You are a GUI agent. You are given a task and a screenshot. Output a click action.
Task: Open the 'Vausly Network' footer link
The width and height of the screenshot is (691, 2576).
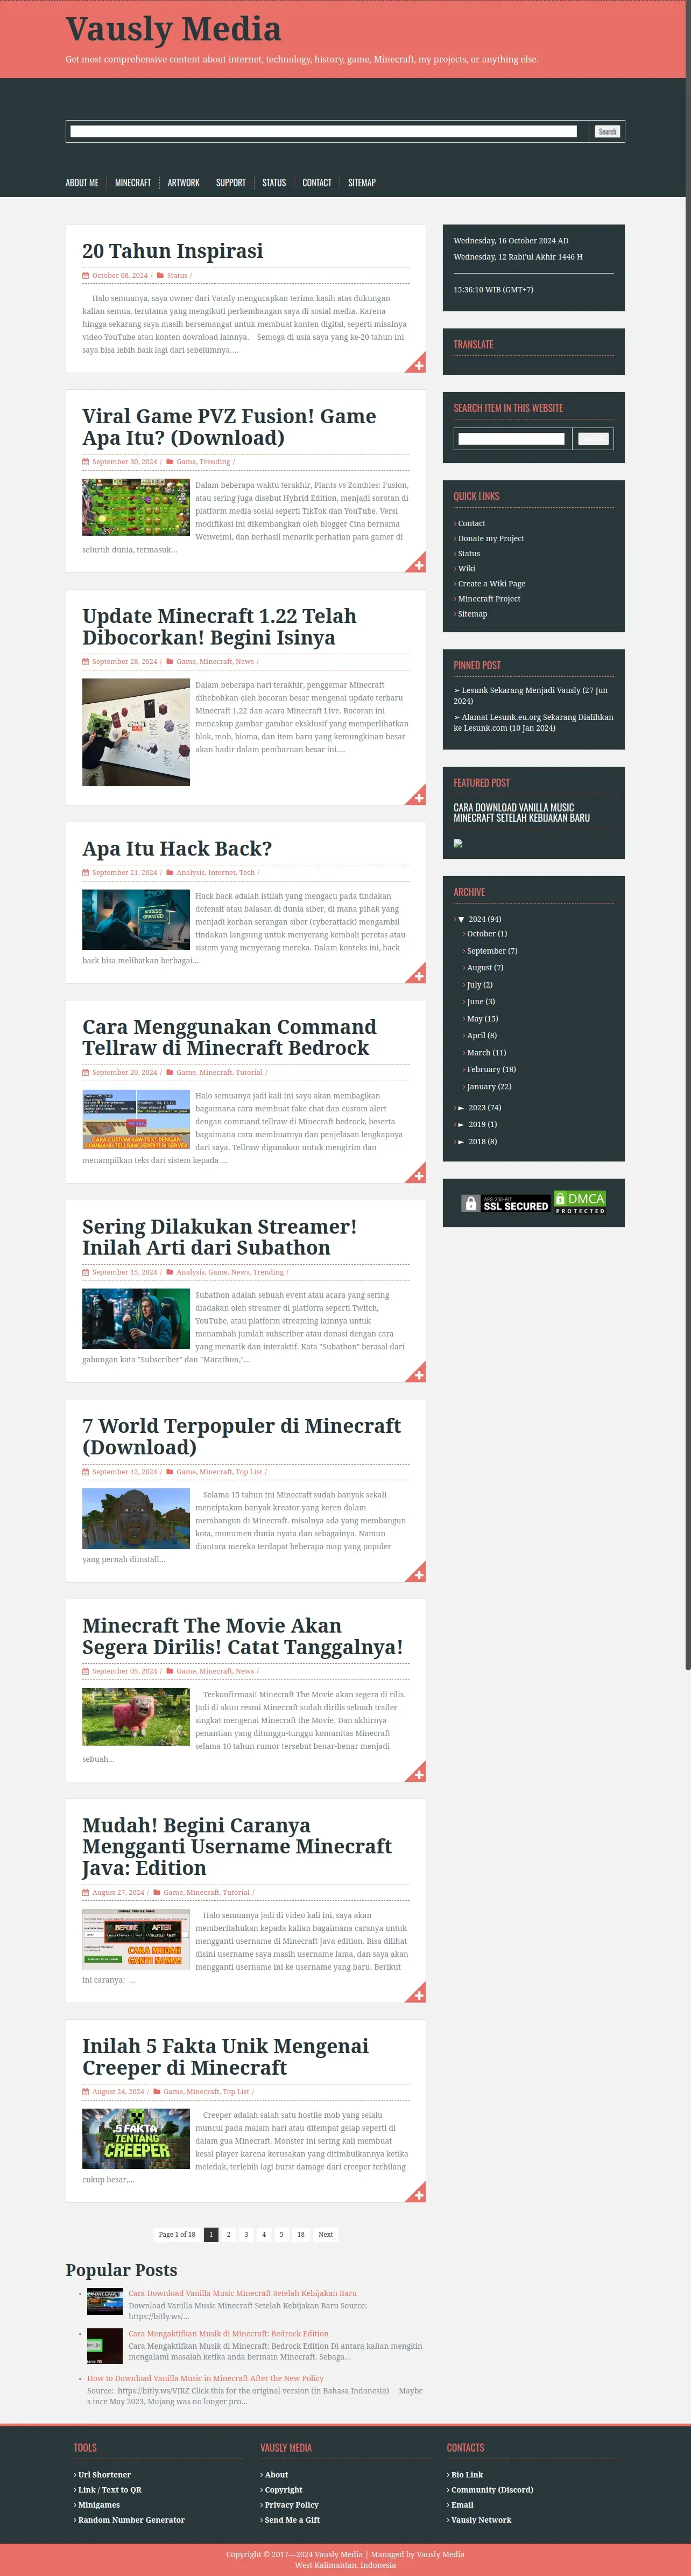[481, 2520]
